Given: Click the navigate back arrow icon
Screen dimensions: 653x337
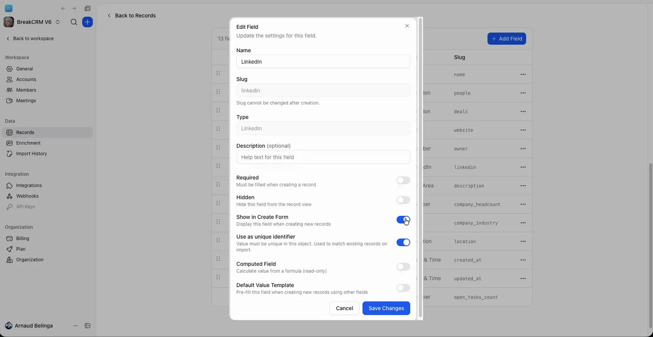Looking at the screenshot, I should pyautogui.click(x=63, y=8).
